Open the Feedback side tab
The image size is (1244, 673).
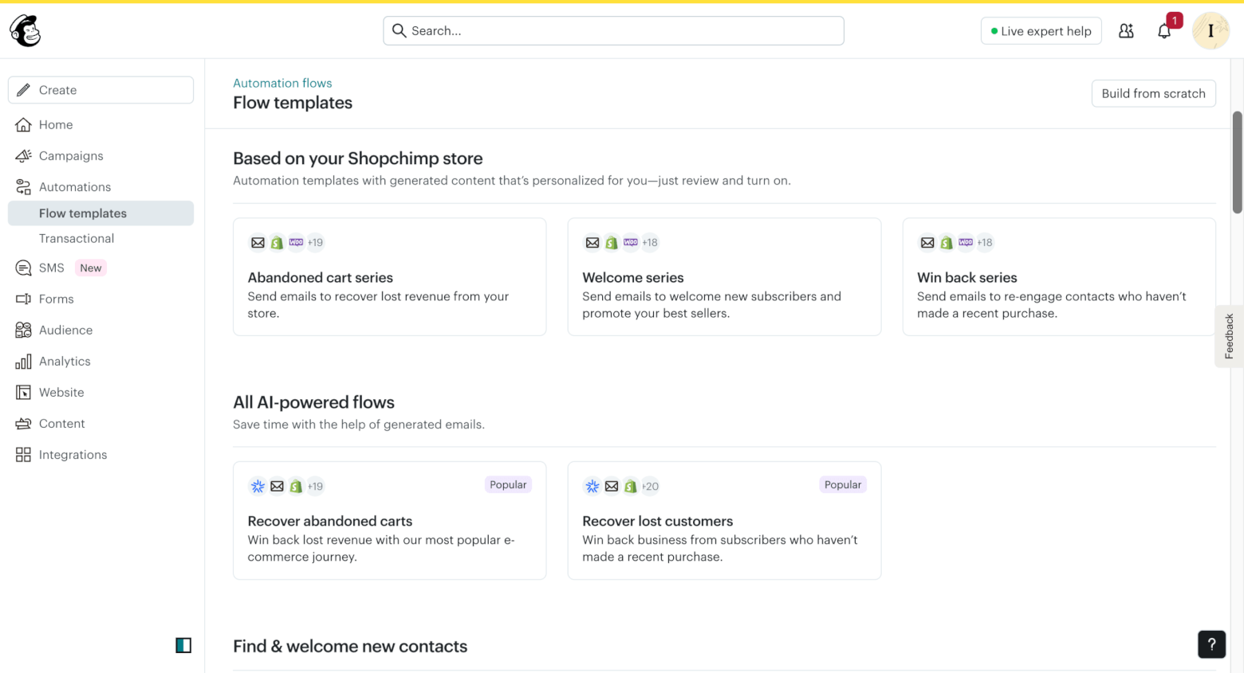click(x=1229, y=336)
